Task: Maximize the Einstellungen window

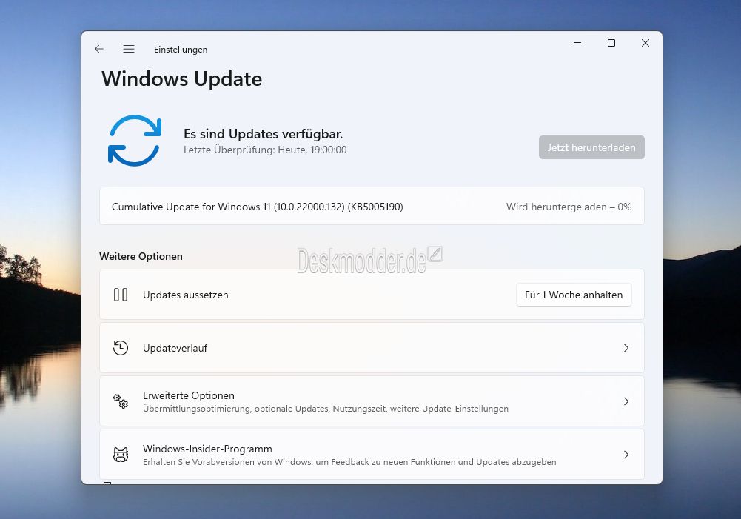Action: [x=611, y=43]
